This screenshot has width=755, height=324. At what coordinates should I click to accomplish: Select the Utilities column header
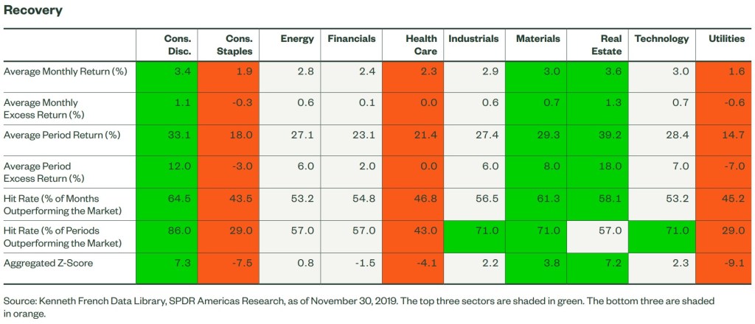click(726, 39)
